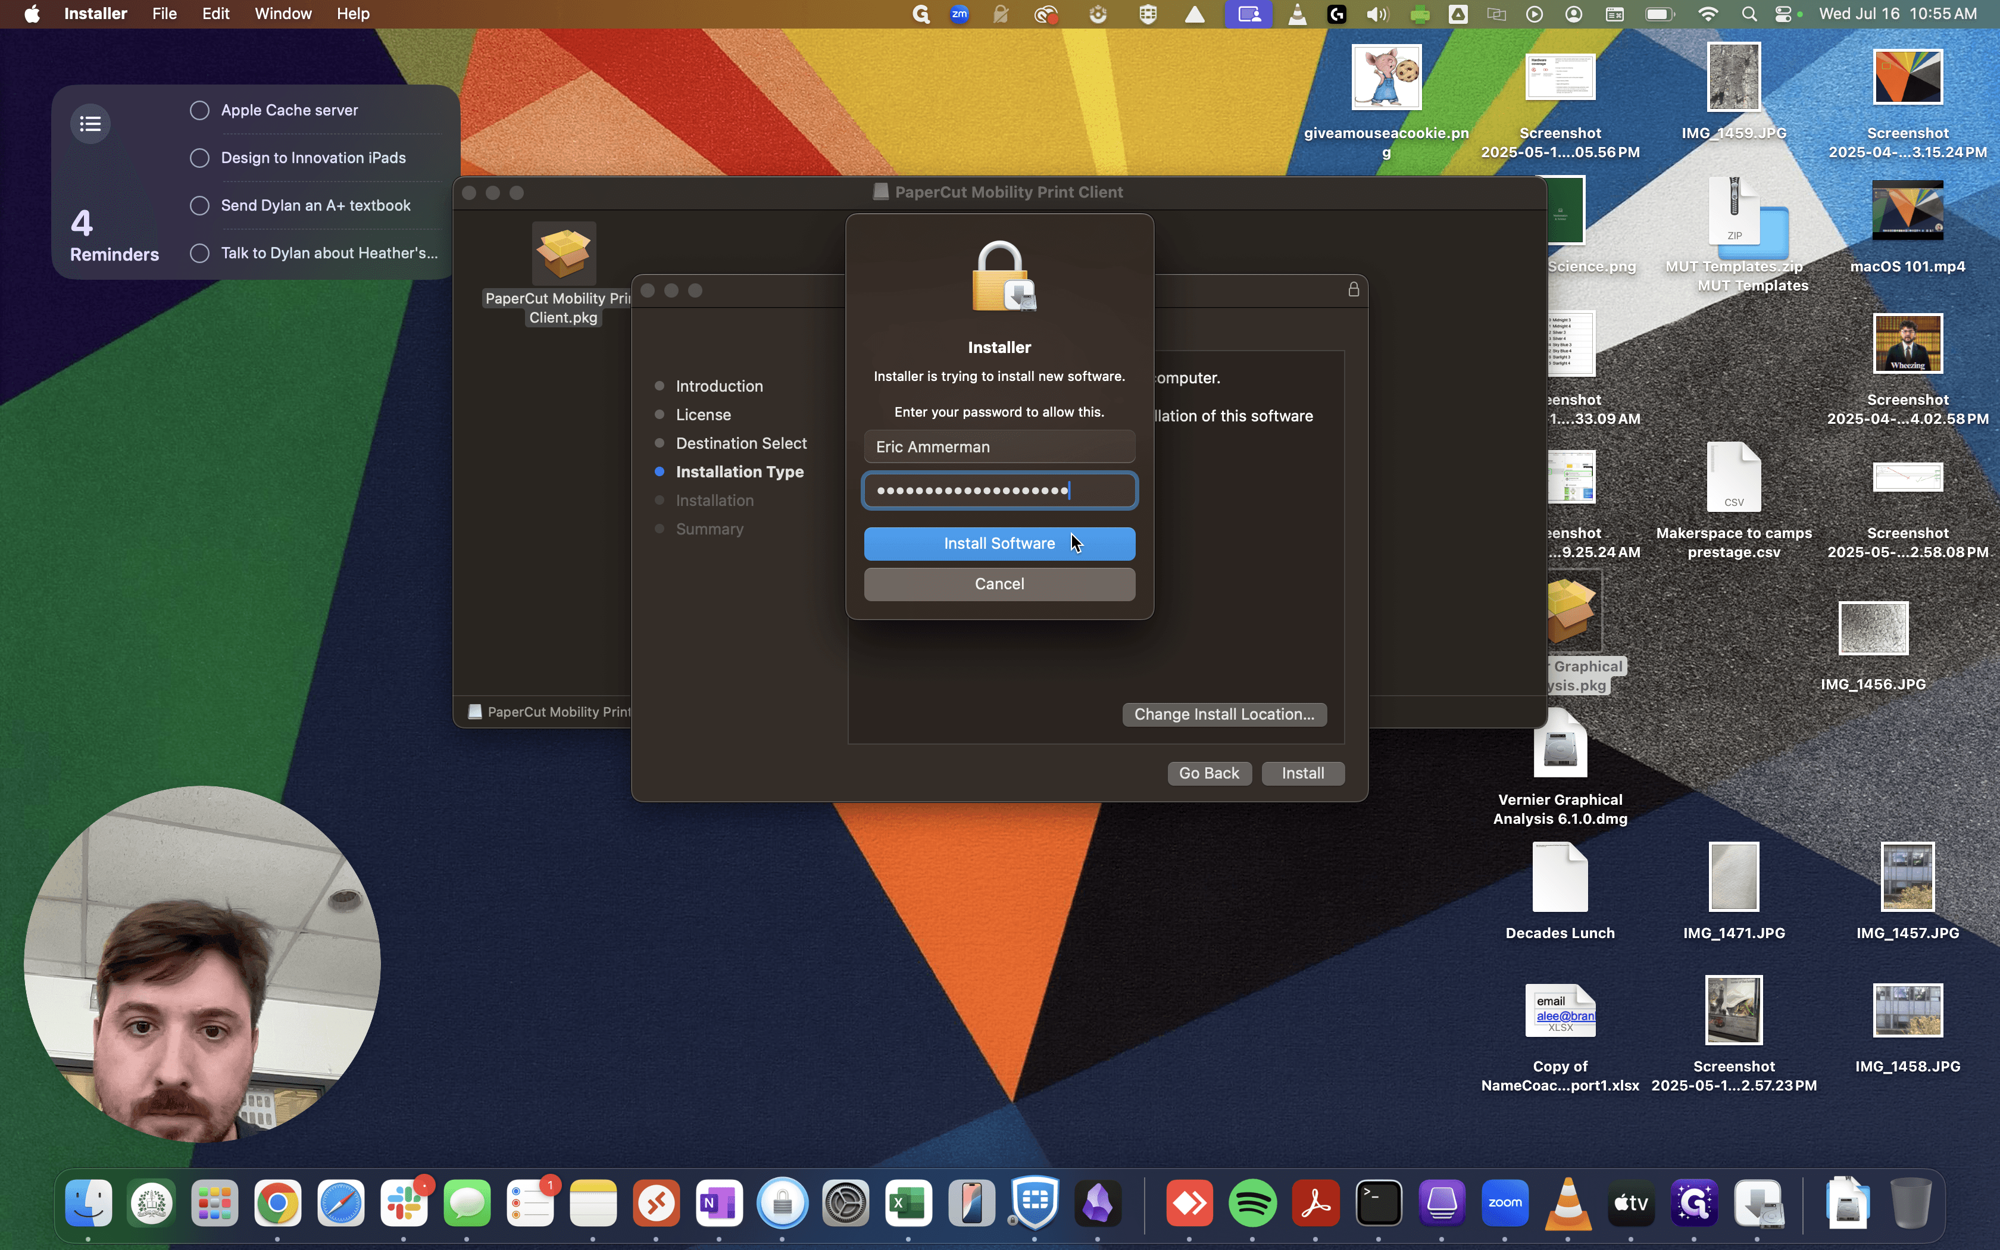
Task: Click the Install button in installer window
Action: click(x=1302, y=773)
